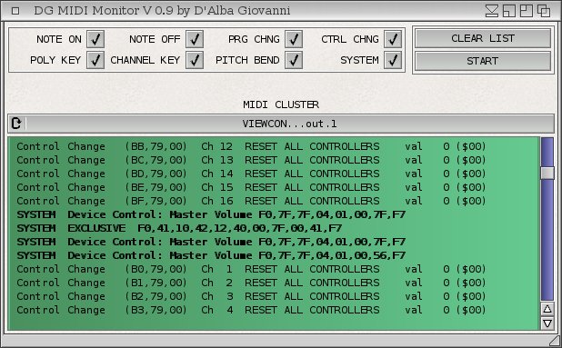Select the Ch 12 RESET ALL CONTROLLERS row
Image resolution: width=562 pixels, height=348 pixels.
click(x=274, y=146)
